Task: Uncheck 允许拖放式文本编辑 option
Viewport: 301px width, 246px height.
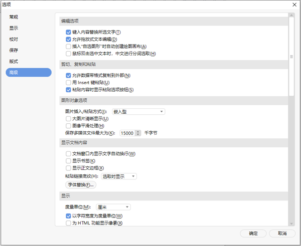Action: (x=68, y=39)
